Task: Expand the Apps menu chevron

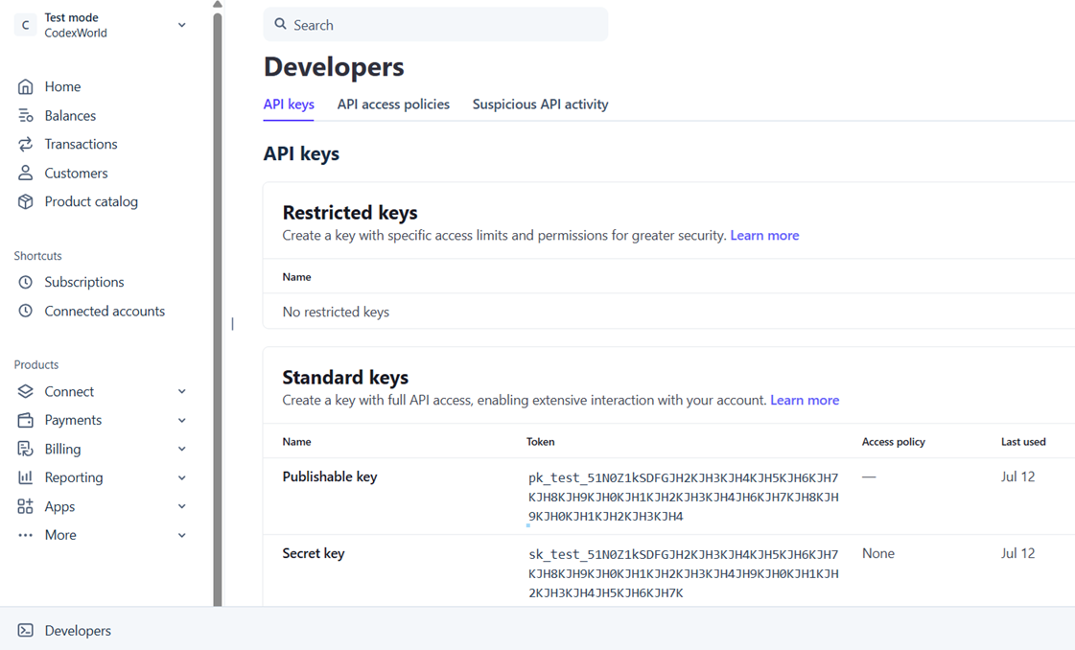Action: click(181, 506)
